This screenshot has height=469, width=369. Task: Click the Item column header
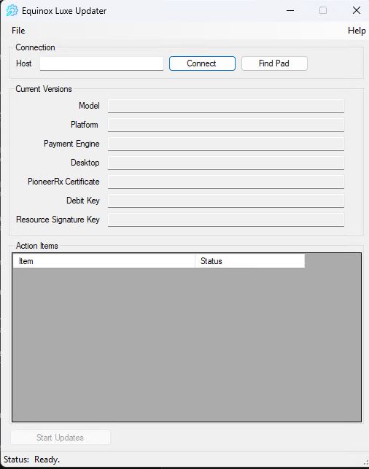(104, 261)
